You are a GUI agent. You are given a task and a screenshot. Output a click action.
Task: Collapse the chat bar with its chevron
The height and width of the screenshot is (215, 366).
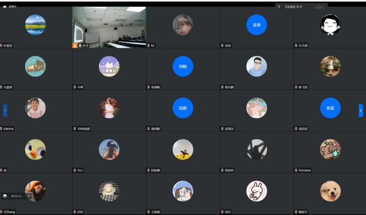(x=29, y=196)
